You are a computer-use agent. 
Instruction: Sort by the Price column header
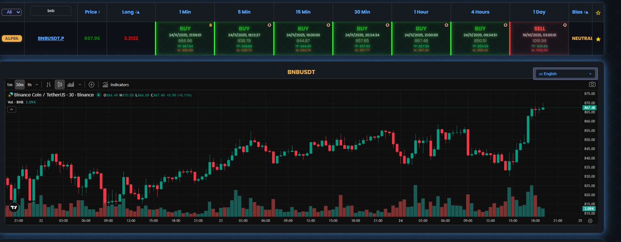(92, 12)
